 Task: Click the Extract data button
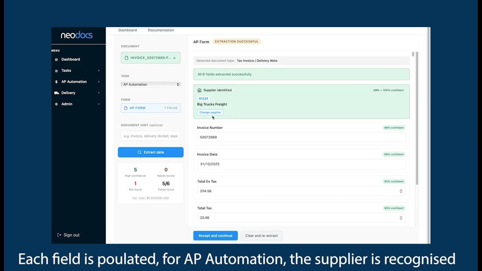[x=151, y=152]
